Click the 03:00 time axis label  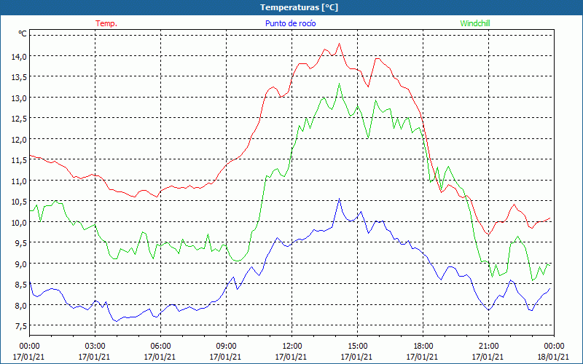[95, 347]
